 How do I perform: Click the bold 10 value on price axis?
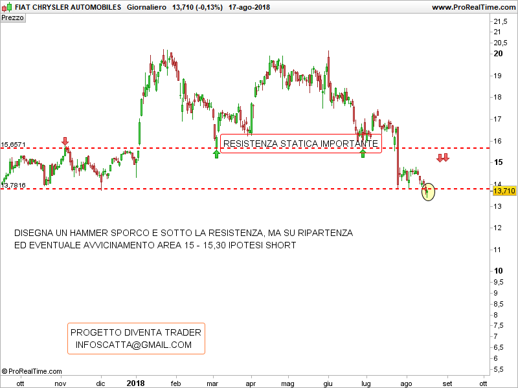click(498, 271)
